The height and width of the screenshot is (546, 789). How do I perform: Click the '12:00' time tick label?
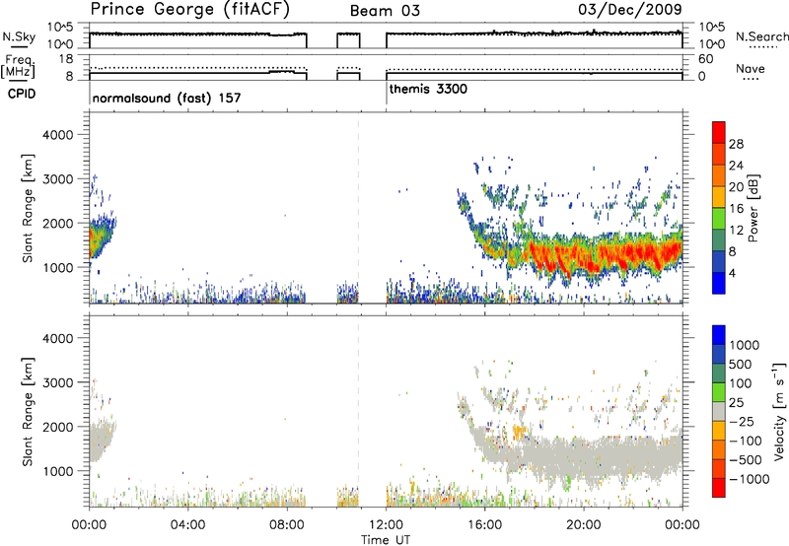coord(386,525)
